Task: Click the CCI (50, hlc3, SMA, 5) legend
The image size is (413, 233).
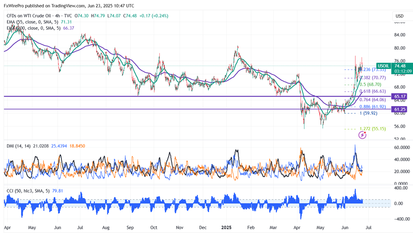Action: click(x=28, y=191)
